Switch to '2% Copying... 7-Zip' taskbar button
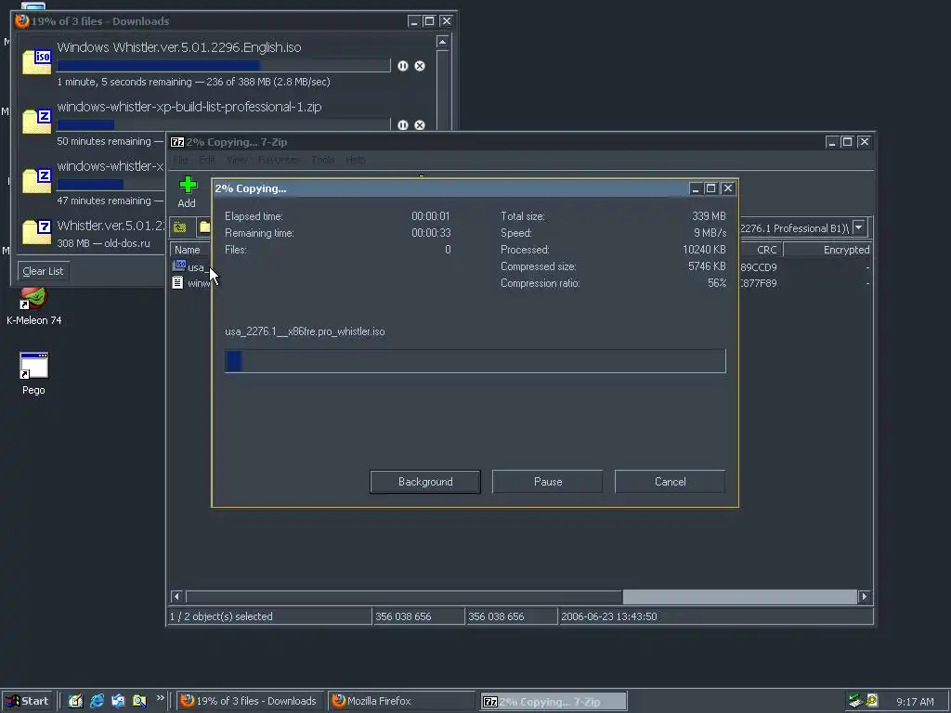Screen dimensions: 951x713 [x=554, y=702]
